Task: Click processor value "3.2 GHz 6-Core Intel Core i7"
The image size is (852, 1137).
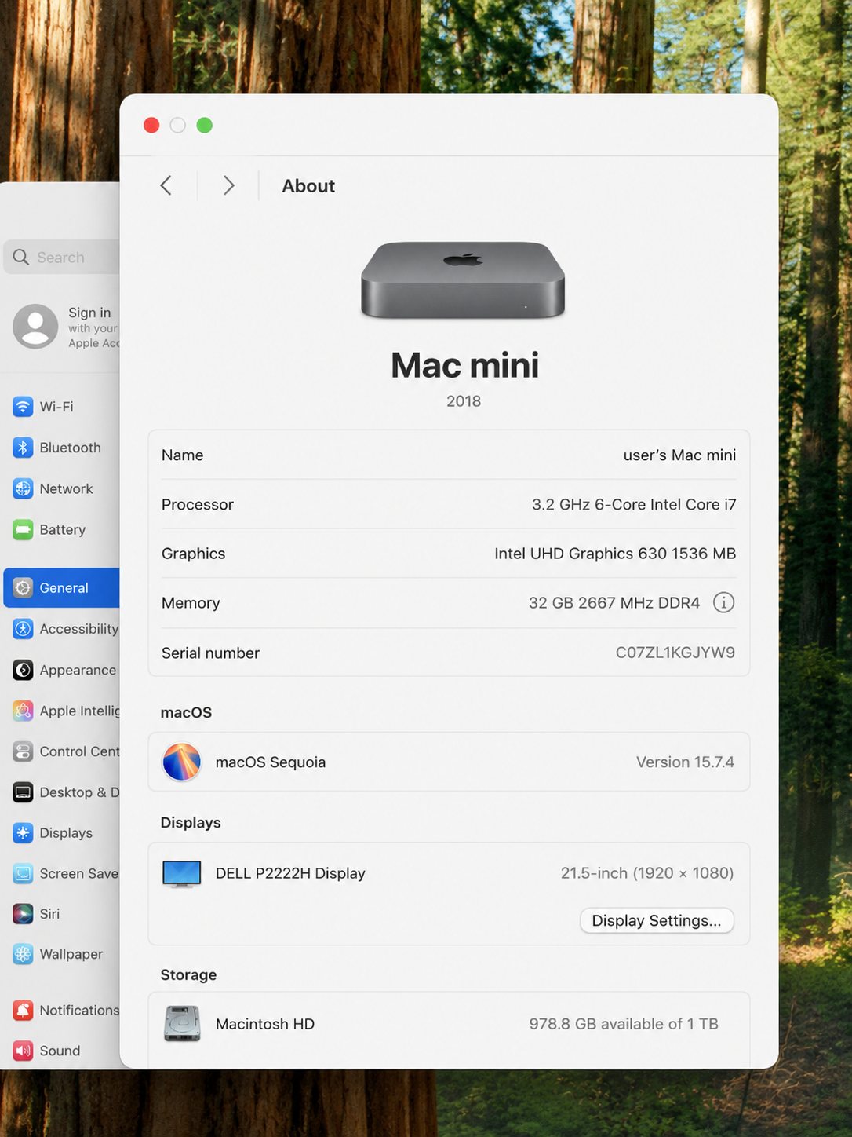Action: 634,505
